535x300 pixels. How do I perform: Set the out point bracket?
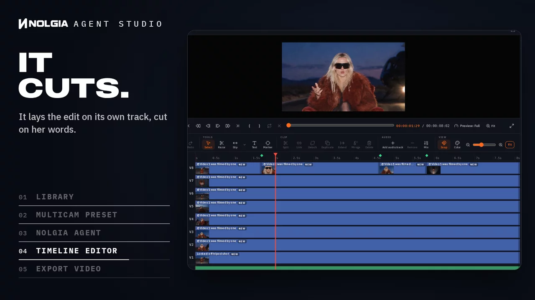[259, 126]
